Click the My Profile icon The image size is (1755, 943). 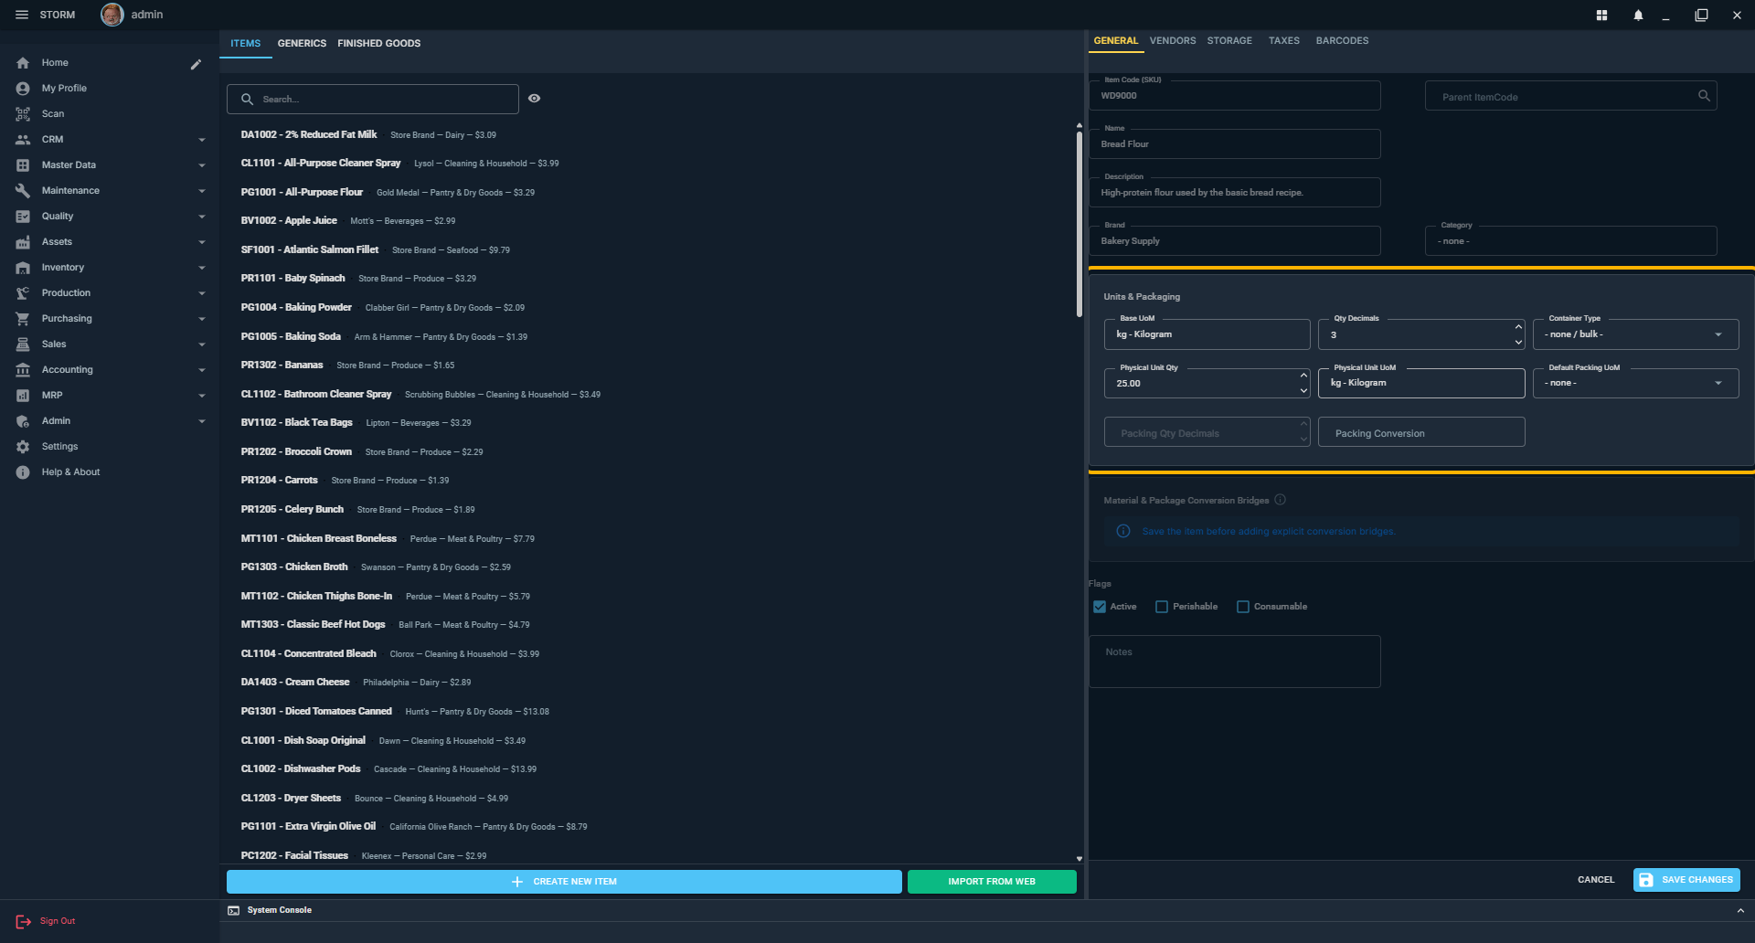(x=23, y=89)
